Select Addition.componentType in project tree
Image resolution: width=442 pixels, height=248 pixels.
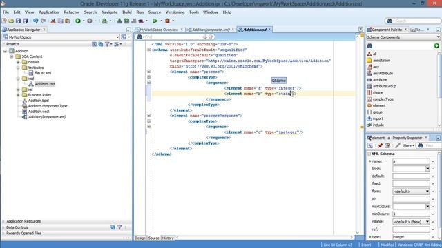click(x=48, y=106)
